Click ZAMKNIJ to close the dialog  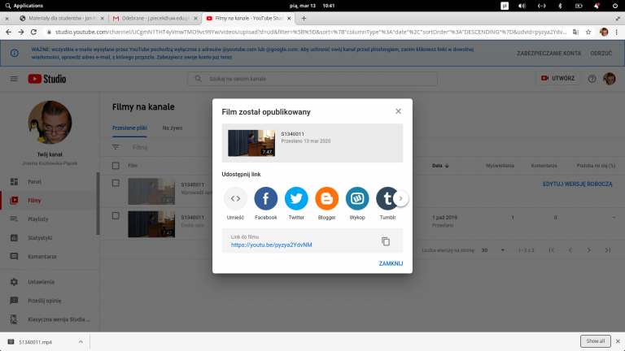pos(391,263)
